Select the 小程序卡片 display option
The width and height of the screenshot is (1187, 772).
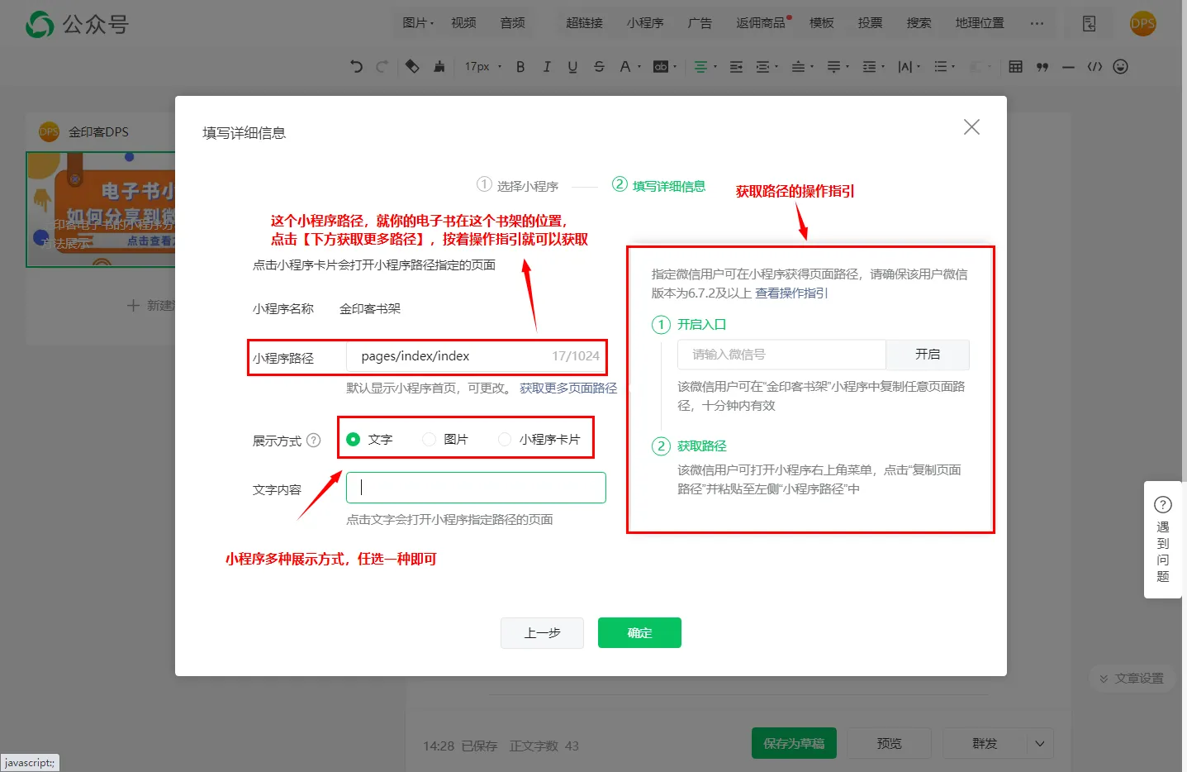(505, 439)
